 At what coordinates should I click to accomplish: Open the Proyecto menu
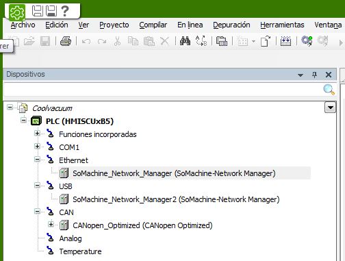point(114,25)
